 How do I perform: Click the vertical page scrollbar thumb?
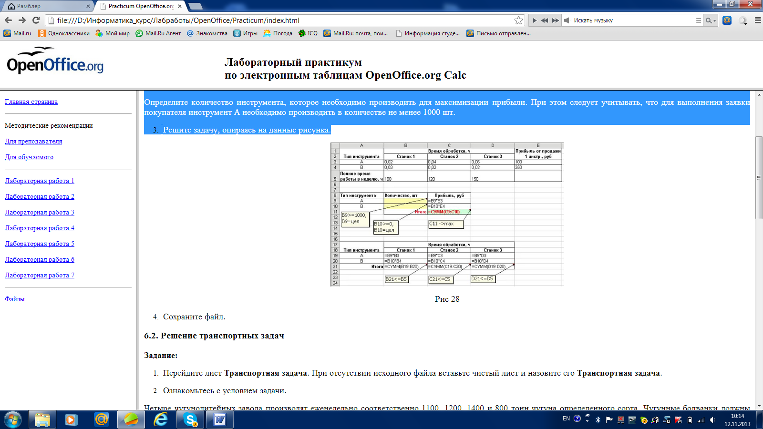coord(759,178)
